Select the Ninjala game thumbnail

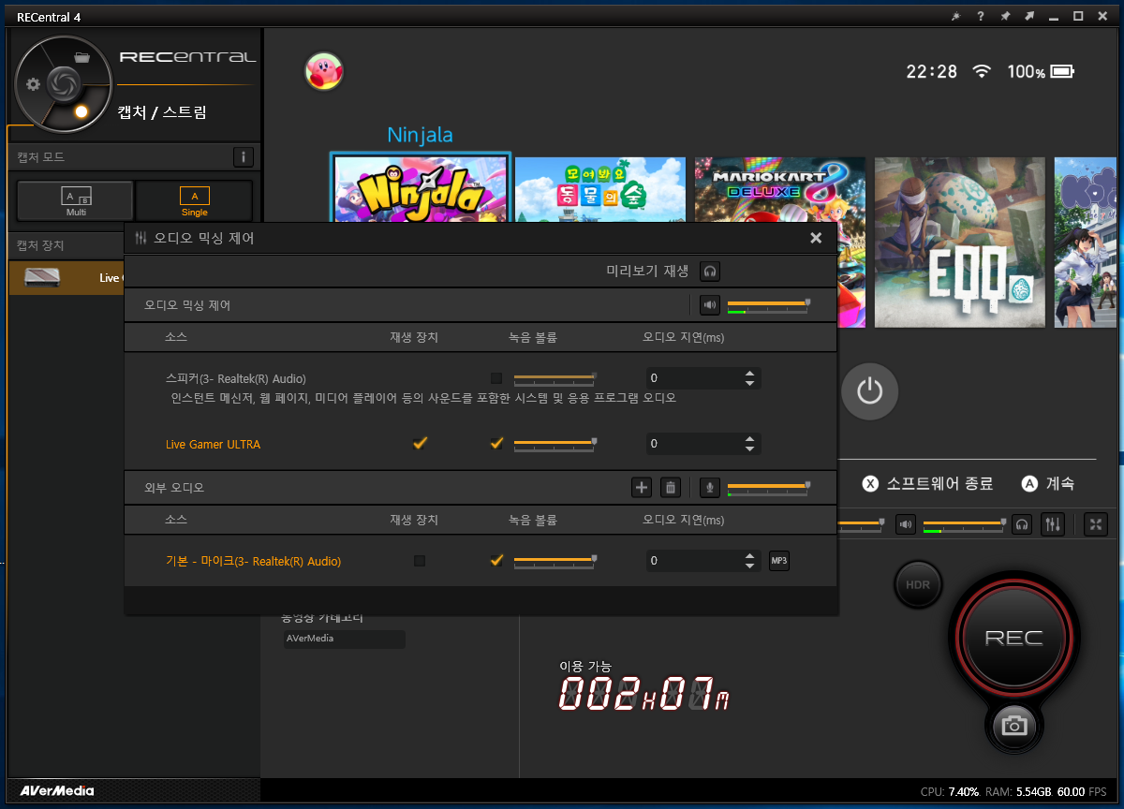coord(420,190)
